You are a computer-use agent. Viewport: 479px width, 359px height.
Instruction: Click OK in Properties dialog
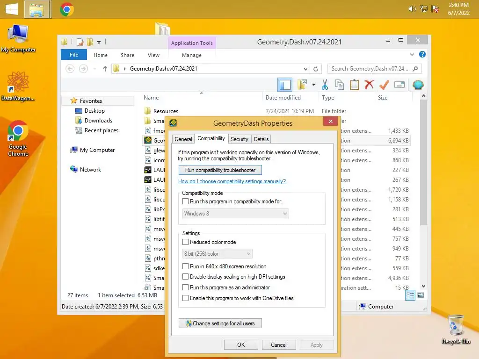pyautogui.click(x=241, y=345)
